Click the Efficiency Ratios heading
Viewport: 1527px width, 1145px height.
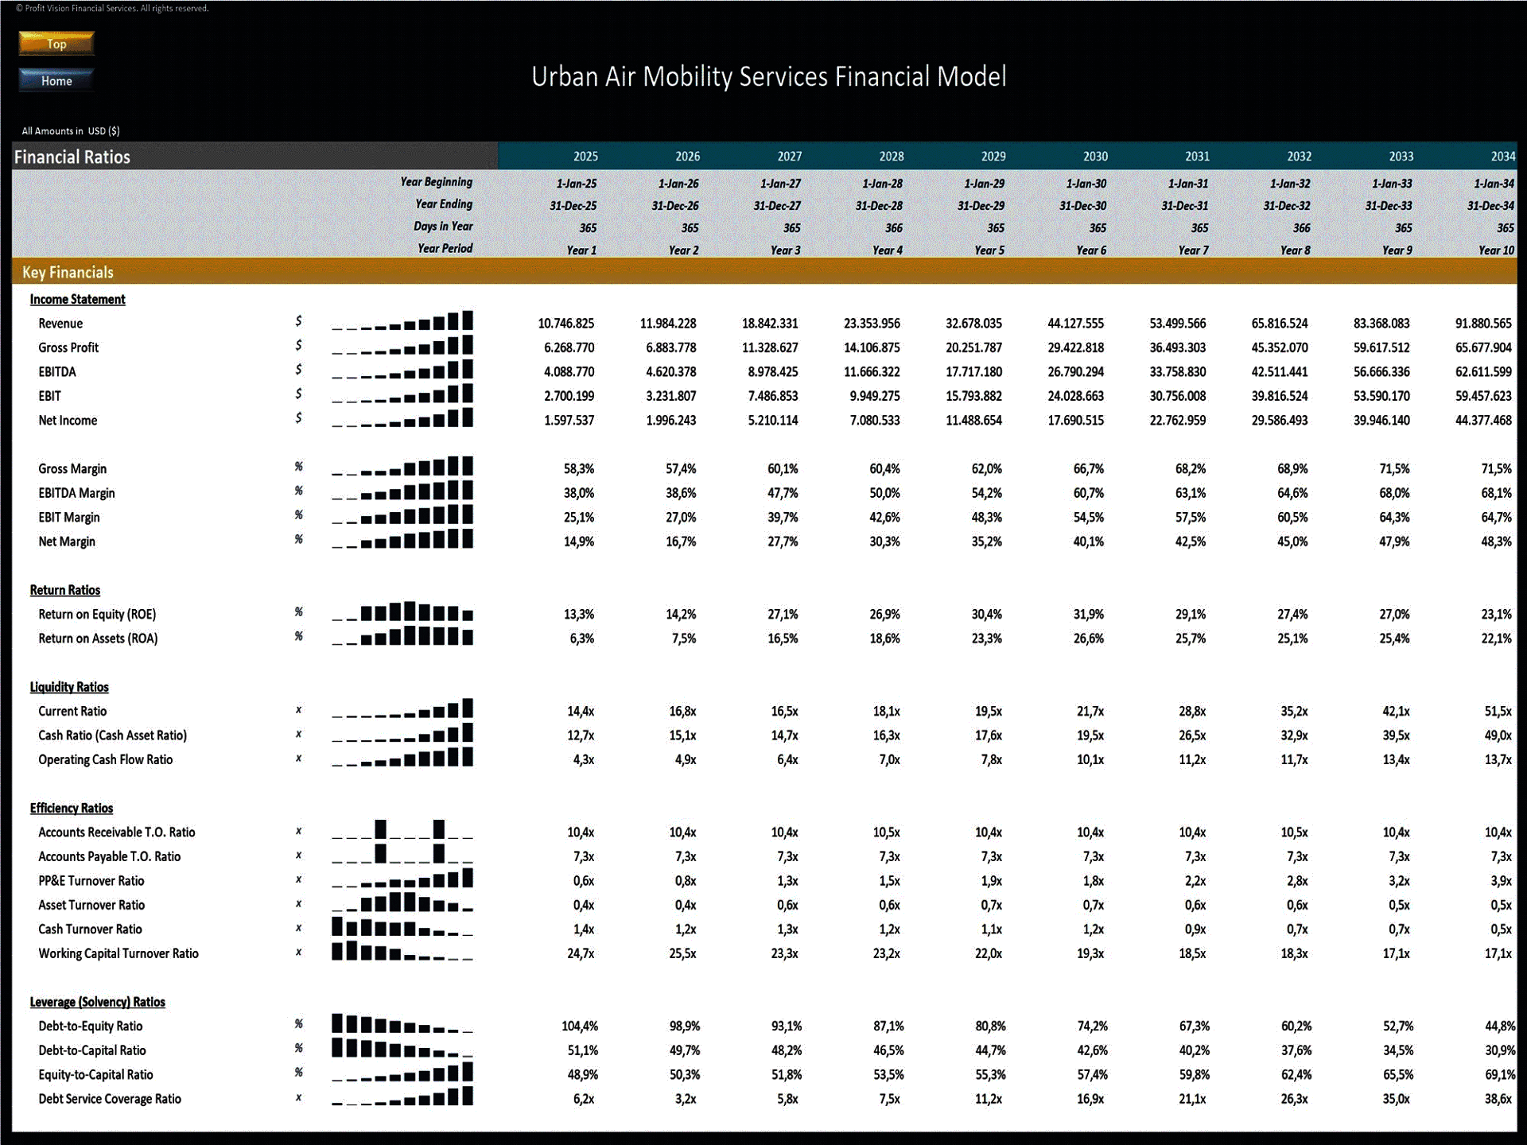tap(72, 808)
